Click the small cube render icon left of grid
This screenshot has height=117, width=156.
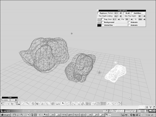point(94,104)
